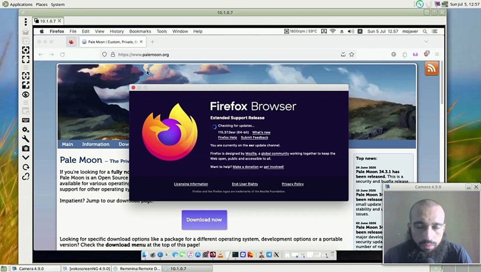Screen dimensions: 481x272
Task: Click the uBlock shield extension icon
Action: coord(426,54)
